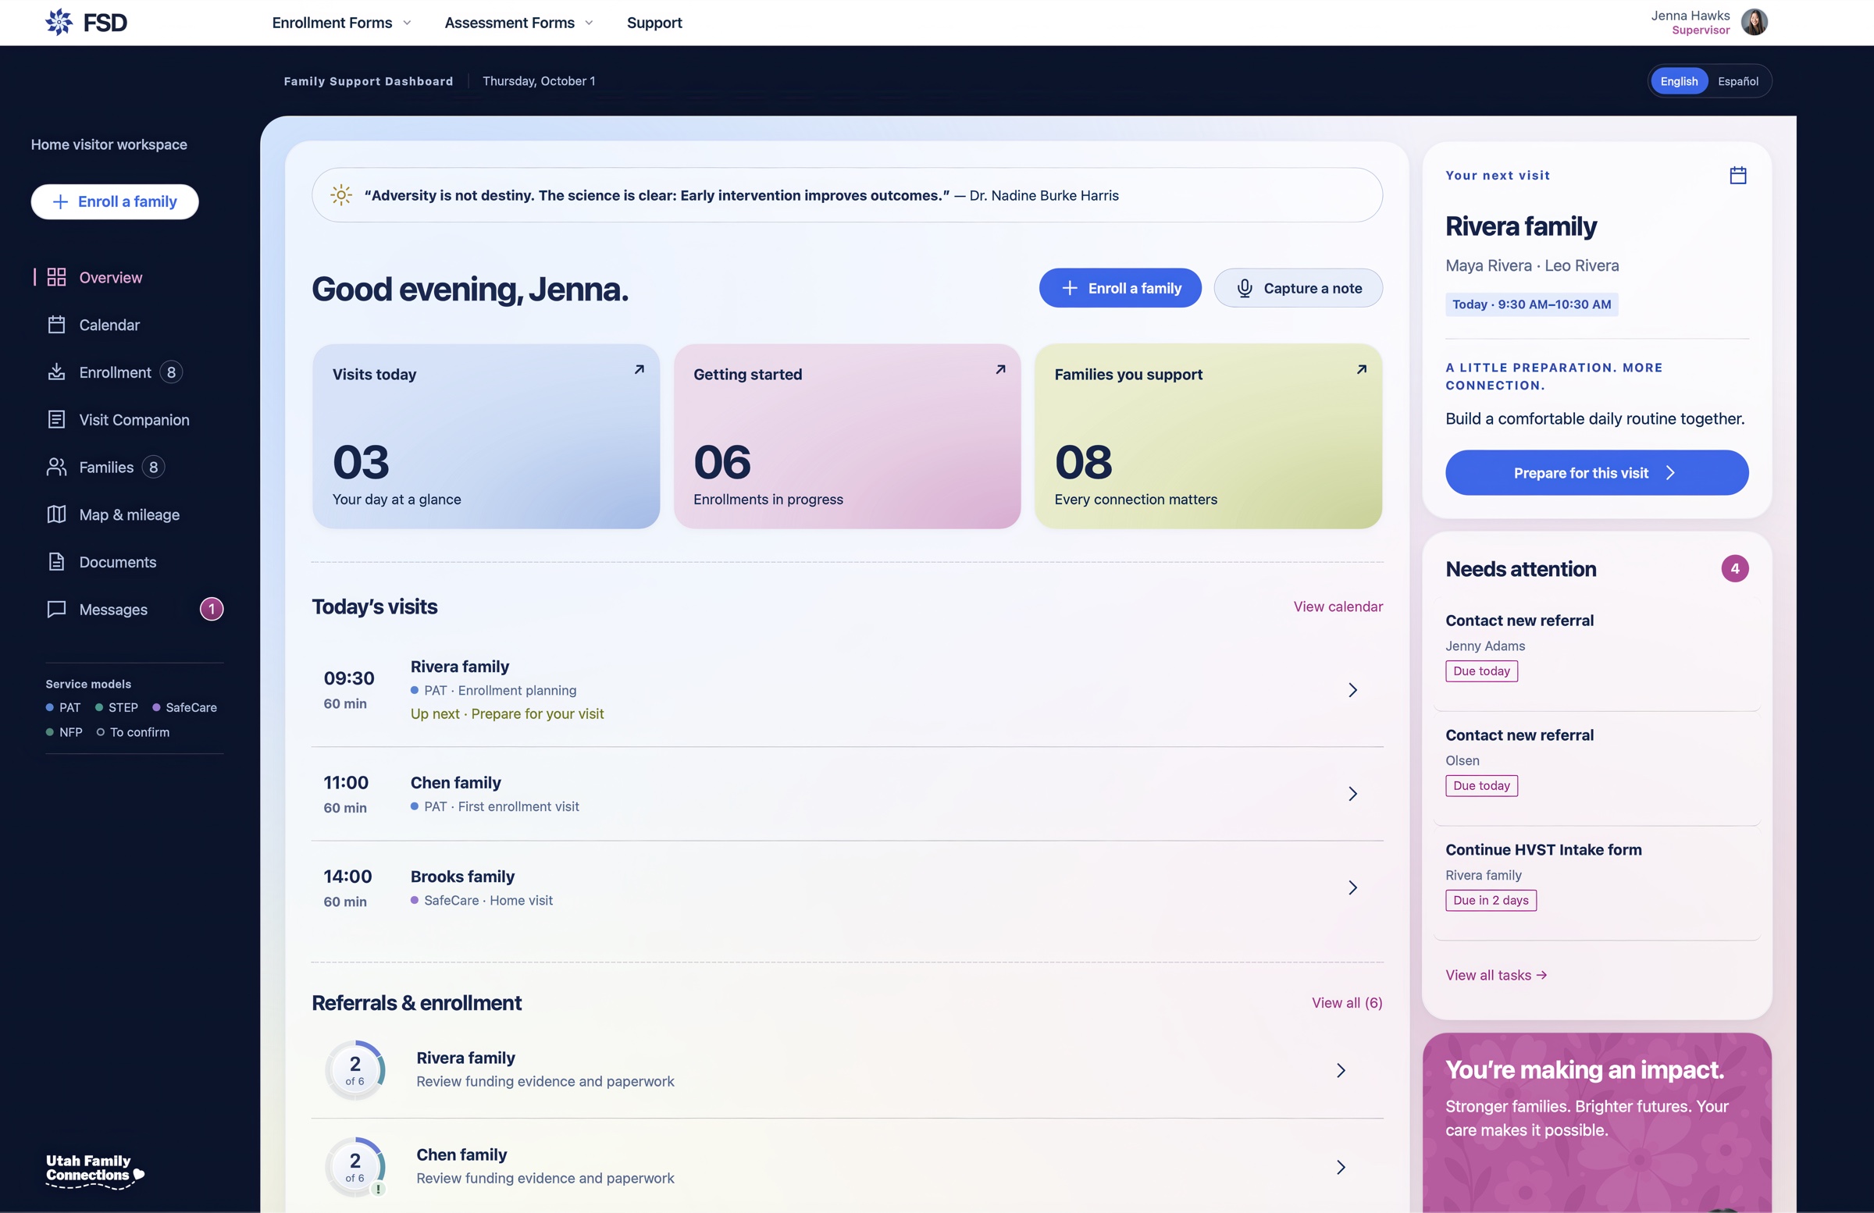Click the Calendar icon in sidebar

56,324
